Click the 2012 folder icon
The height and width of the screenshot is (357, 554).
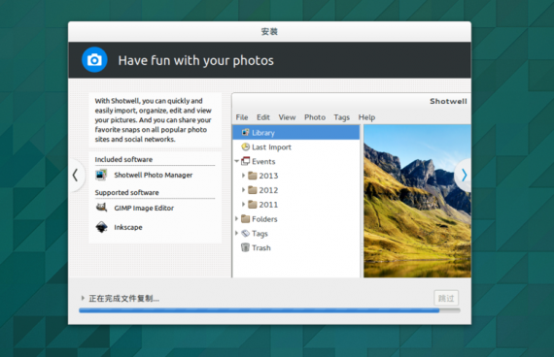click(x=253, y=190)
